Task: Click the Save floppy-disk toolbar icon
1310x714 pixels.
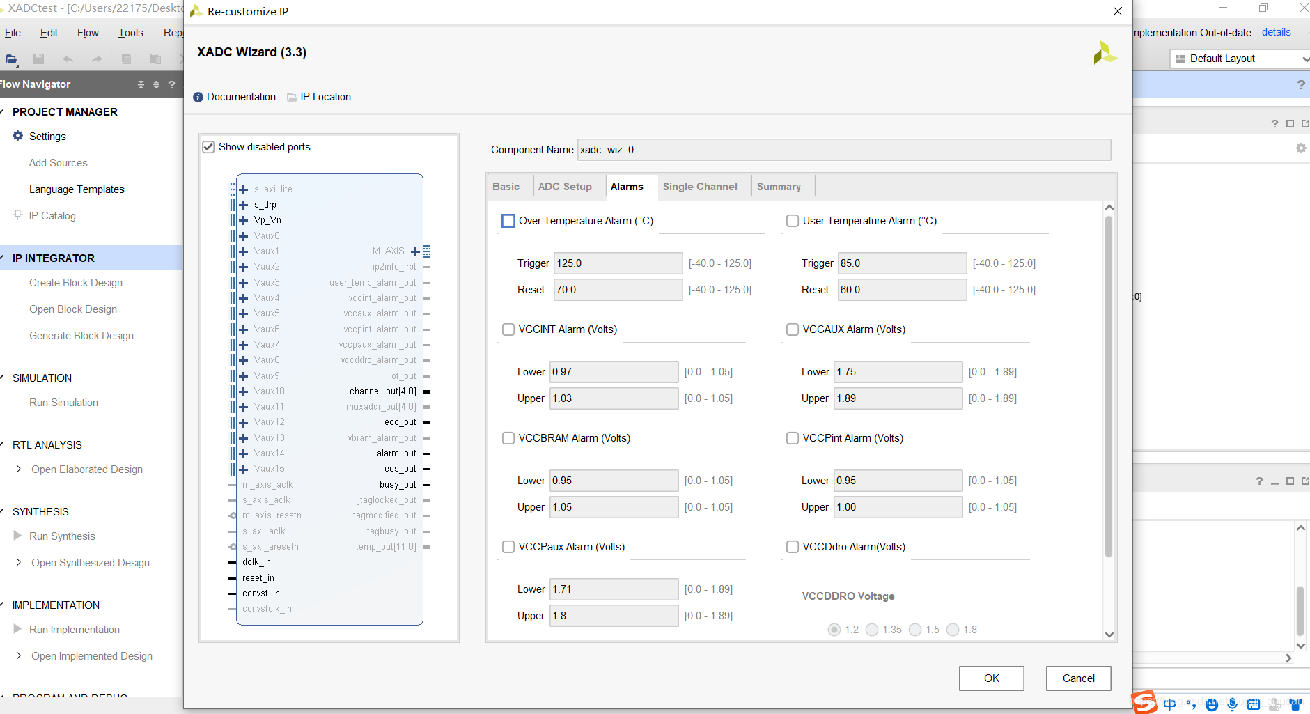Action: click(x=38, y=59)
